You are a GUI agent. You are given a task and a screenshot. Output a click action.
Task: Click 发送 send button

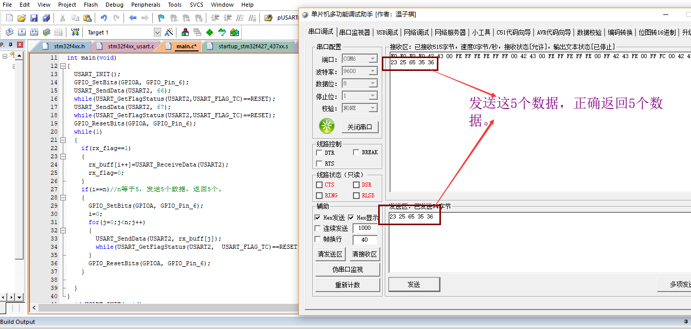414,284
